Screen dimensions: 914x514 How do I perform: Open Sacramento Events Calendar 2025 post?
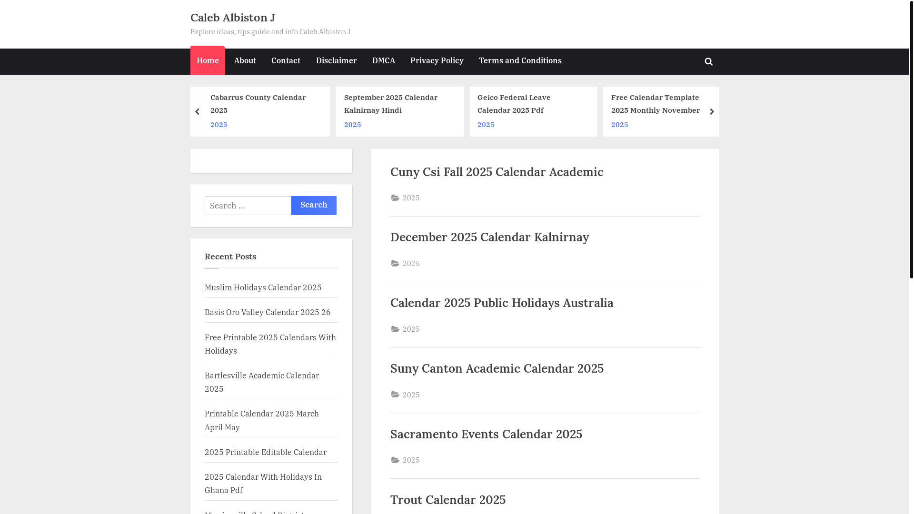click(x=487, y=434)
